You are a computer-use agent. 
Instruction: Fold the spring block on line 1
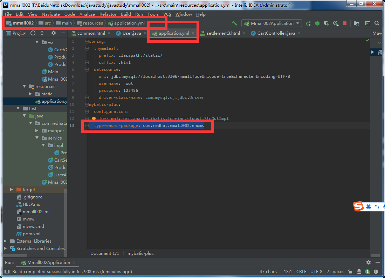tap(87, 41)
